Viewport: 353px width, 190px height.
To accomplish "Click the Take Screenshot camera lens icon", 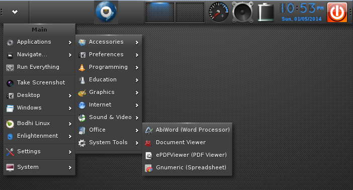I will pos(10,83).
